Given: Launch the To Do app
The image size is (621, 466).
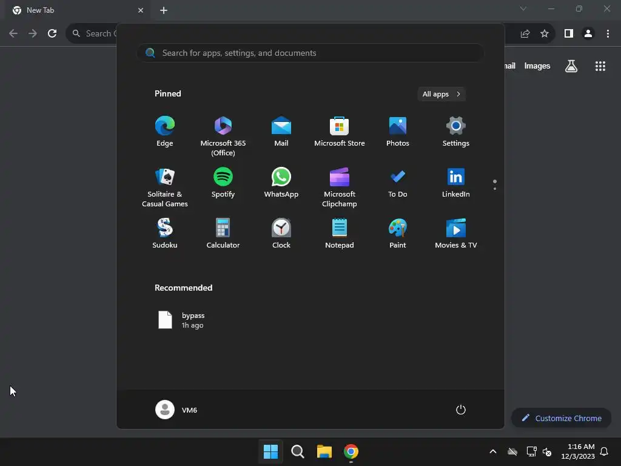Looking at the screenshot, I should tap(398, 183).
